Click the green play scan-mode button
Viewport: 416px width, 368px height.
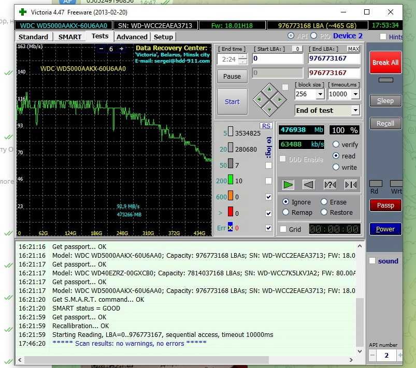(x=288, y=185)
